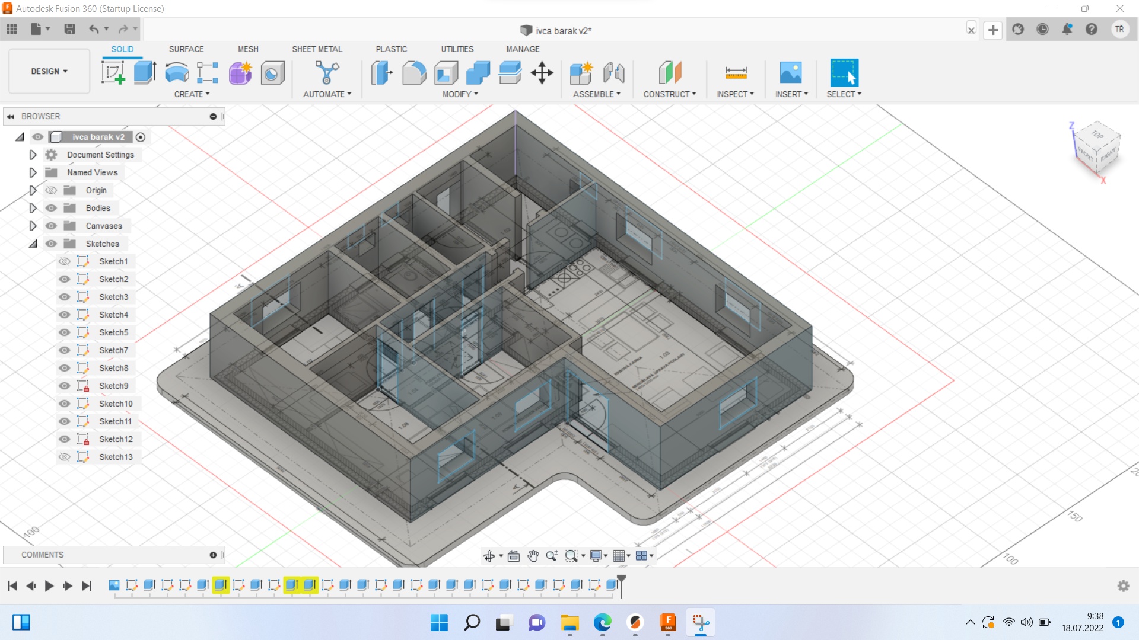Select the Create Sketch tool
Image resolution: width=1139 pixels, height=640 pixels.
113,73
